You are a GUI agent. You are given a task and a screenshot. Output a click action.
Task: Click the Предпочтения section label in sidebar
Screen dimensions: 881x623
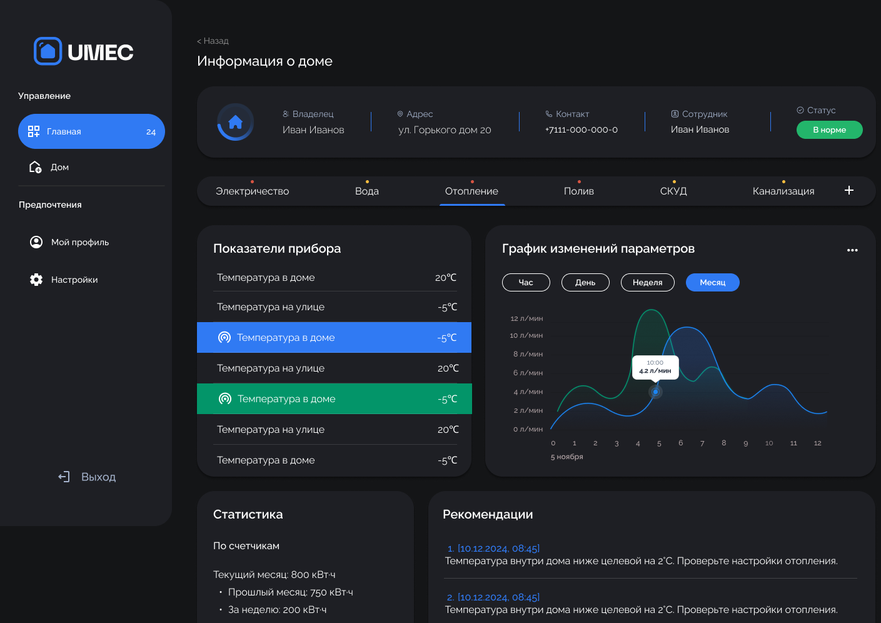coord(50,205)
